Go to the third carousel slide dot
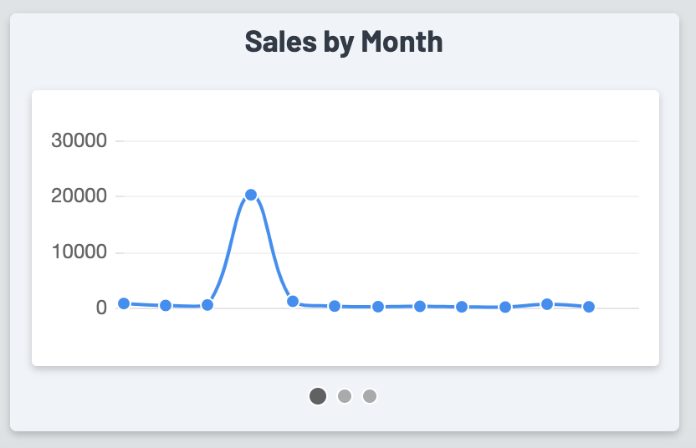 click(x=370, y=396)
